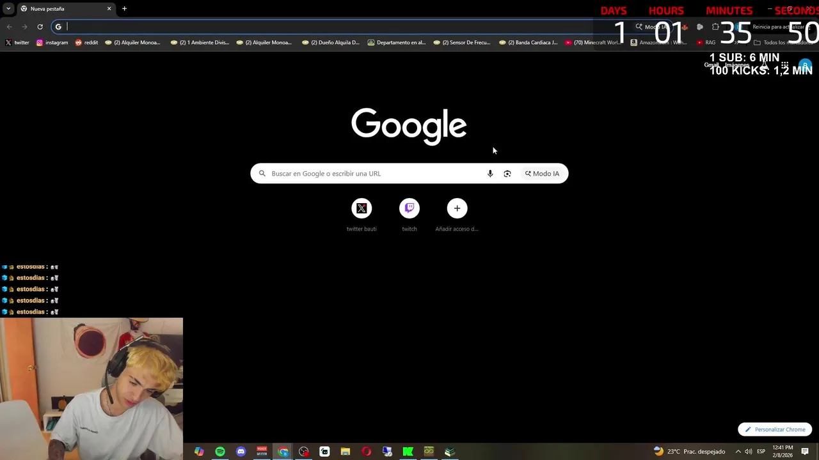Open the Dueño Alquila D... bookmark
Screen dimensions: 819x460
tap(331, 43)
